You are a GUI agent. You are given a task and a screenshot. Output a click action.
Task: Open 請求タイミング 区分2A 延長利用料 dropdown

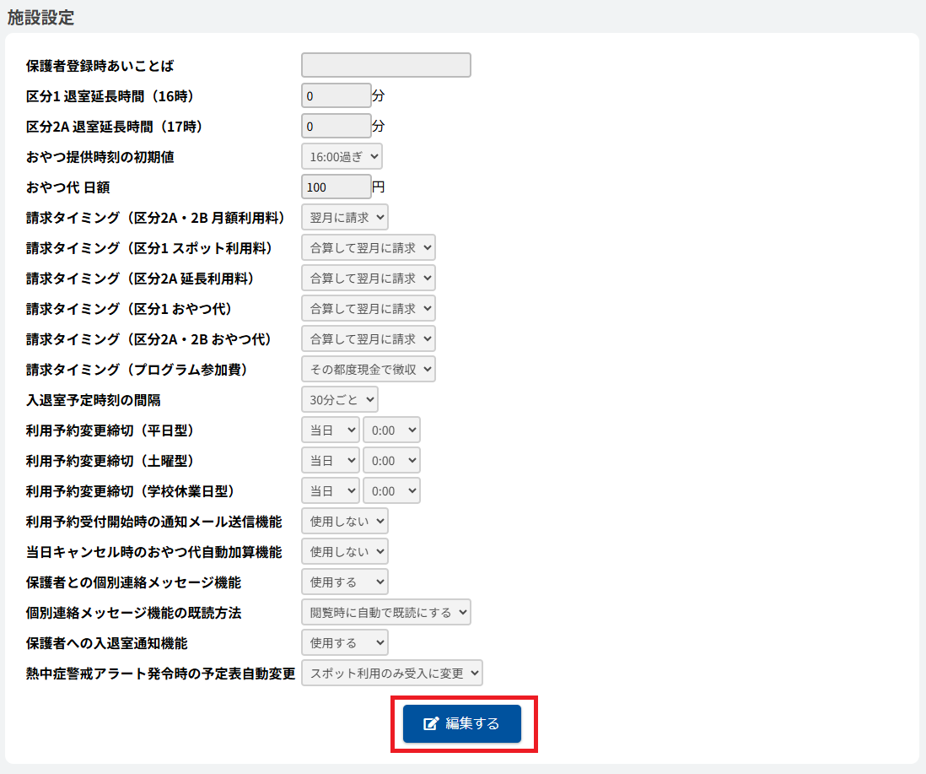[368, 278]
